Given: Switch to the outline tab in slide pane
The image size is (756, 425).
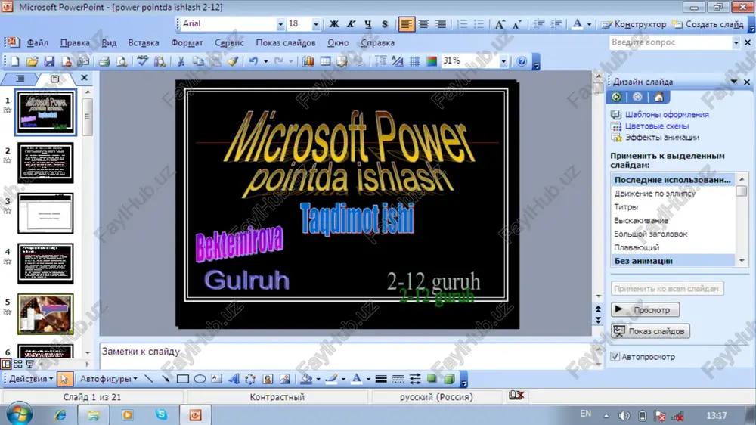Looking at the screenshot, I should point(20,78).
